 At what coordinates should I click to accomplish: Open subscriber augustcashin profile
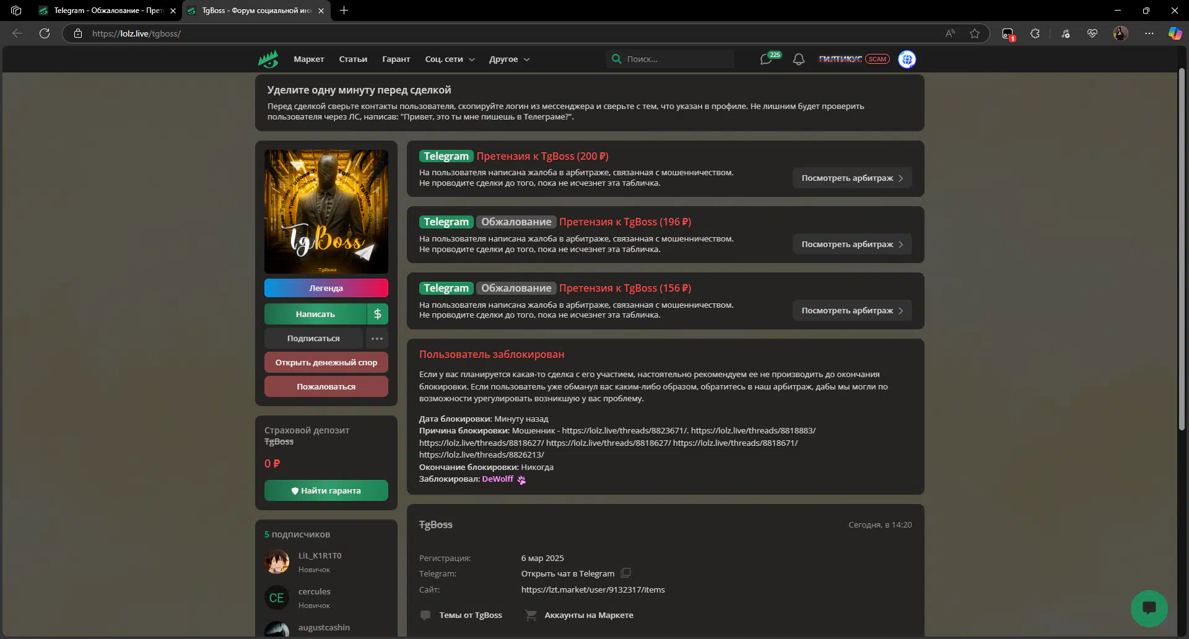324,627
